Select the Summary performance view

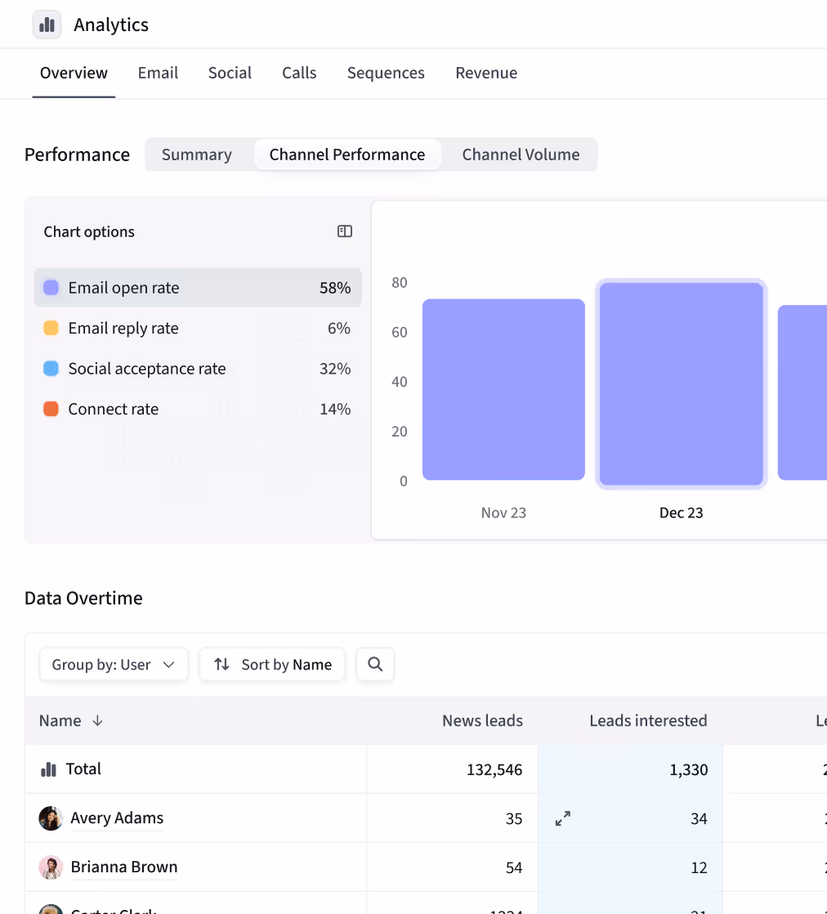[x=197, y=155]
